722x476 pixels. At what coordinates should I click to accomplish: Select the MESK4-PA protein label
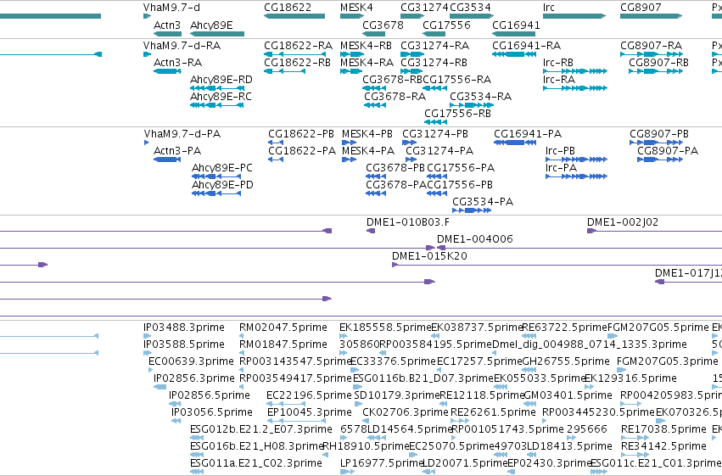pos(368,151)
